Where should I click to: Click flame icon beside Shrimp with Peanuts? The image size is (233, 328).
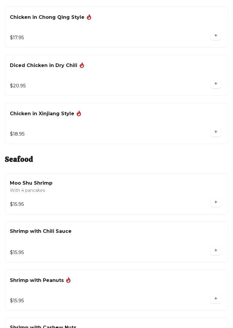tap(68, 280)
